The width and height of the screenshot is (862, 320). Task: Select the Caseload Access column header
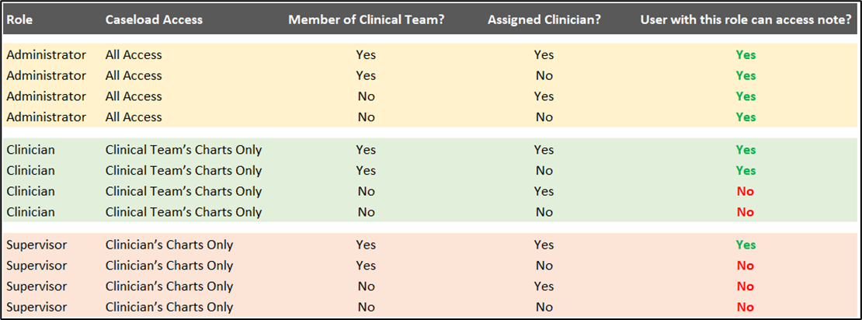(x=154, y=20)
